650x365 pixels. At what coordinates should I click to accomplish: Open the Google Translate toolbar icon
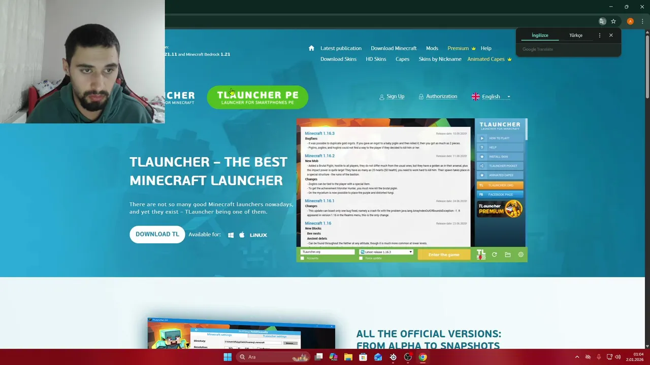602,21
